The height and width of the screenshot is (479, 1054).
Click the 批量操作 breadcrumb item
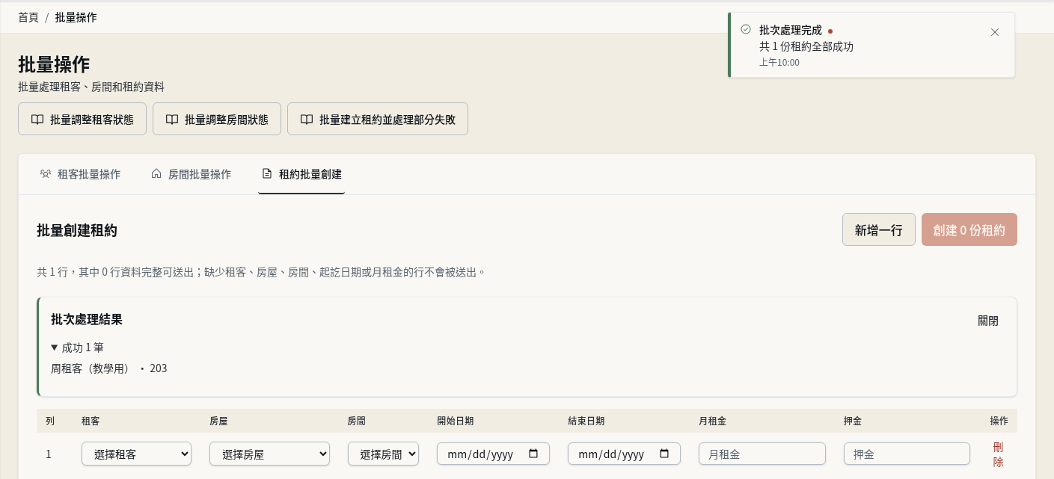coord(76,17)
